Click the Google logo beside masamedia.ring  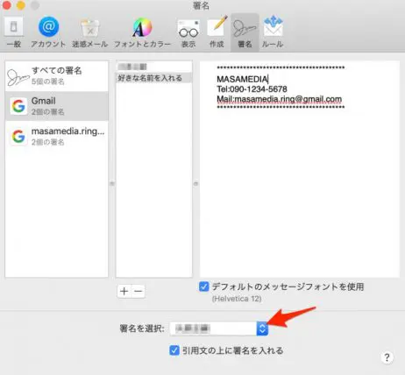click(x=18, y=136)
